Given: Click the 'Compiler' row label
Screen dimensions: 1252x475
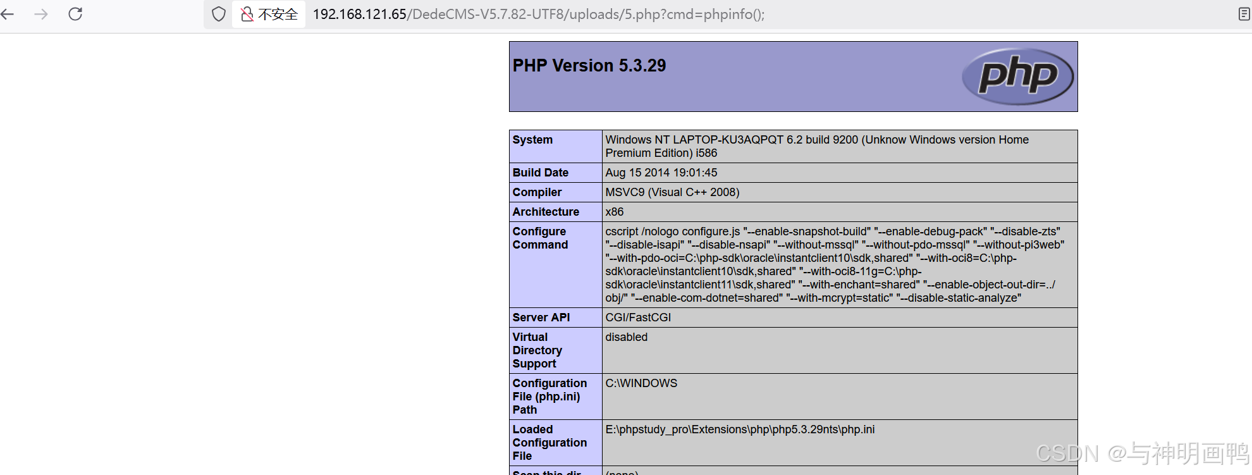Looking at the screenshot, I should click(x=537, y=192).
